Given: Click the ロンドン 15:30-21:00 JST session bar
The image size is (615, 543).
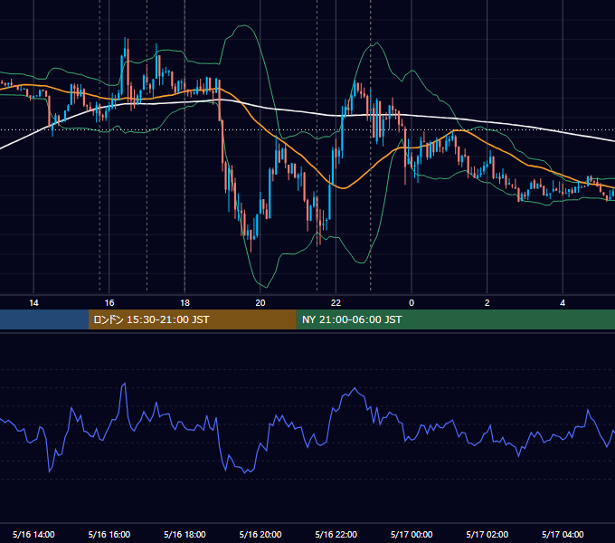Looking at the screenshot, I should click(x=192, y=319).
